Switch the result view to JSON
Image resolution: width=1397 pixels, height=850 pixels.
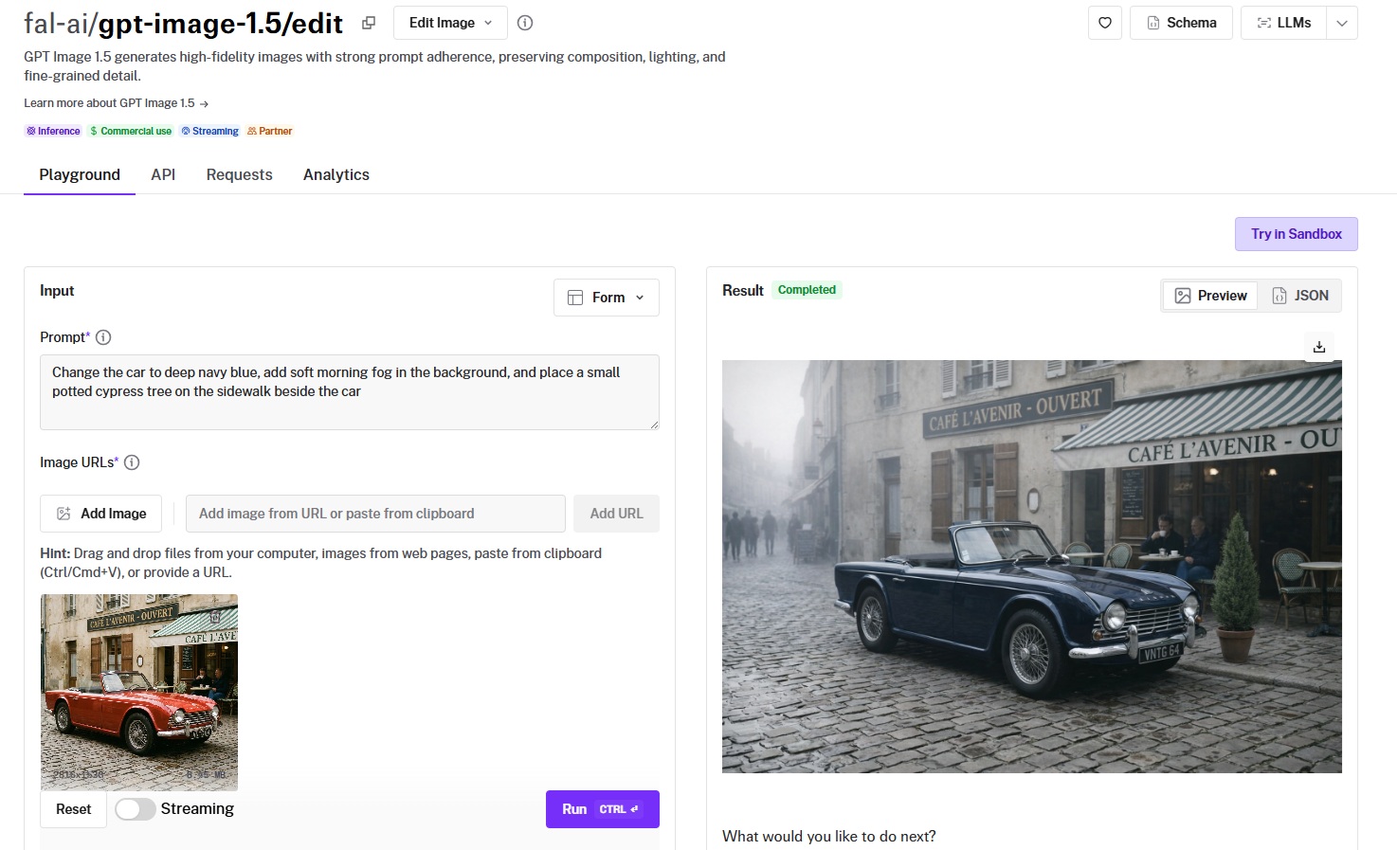pos(1300,296)
